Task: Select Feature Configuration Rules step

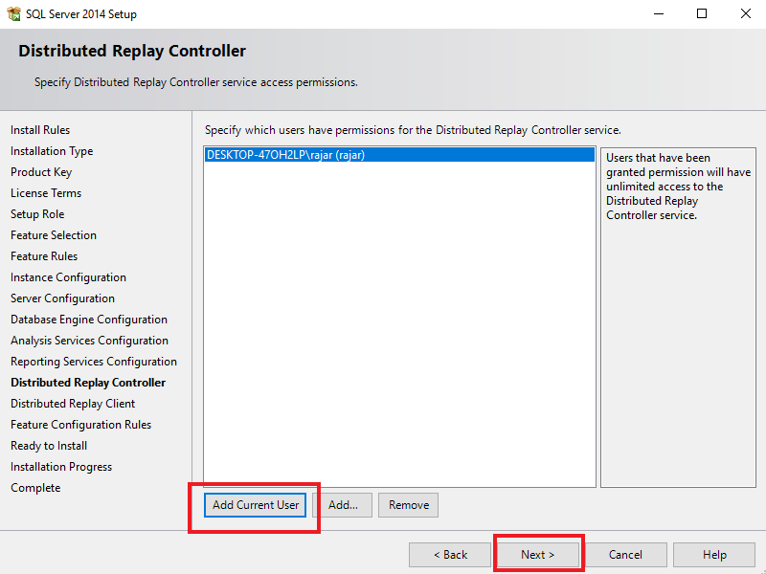Action: tap(81, 424)
